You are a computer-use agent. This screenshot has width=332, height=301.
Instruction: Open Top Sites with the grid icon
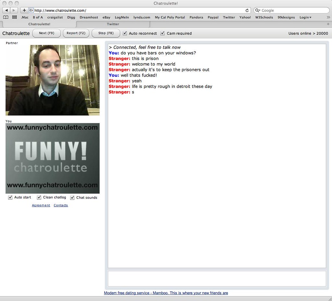point(14,17)
